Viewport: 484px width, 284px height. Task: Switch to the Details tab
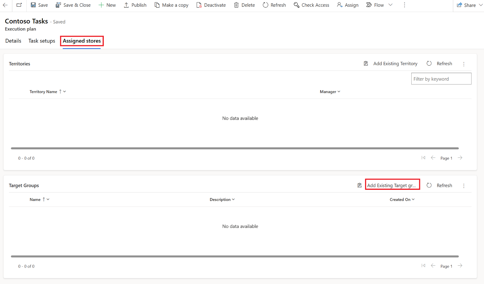(13, 41)
